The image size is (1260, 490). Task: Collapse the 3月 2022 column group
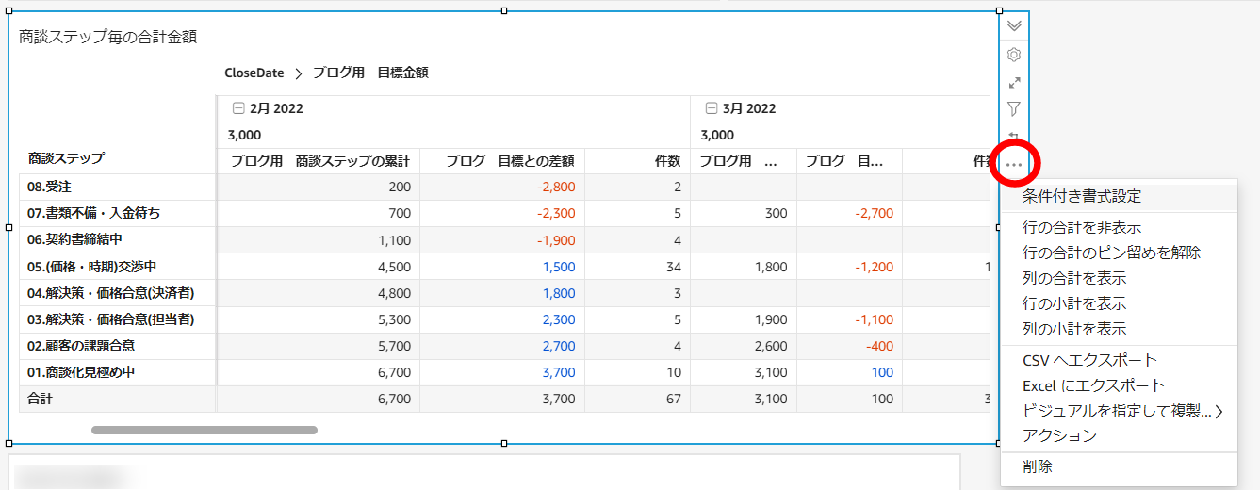click(711, 108)
